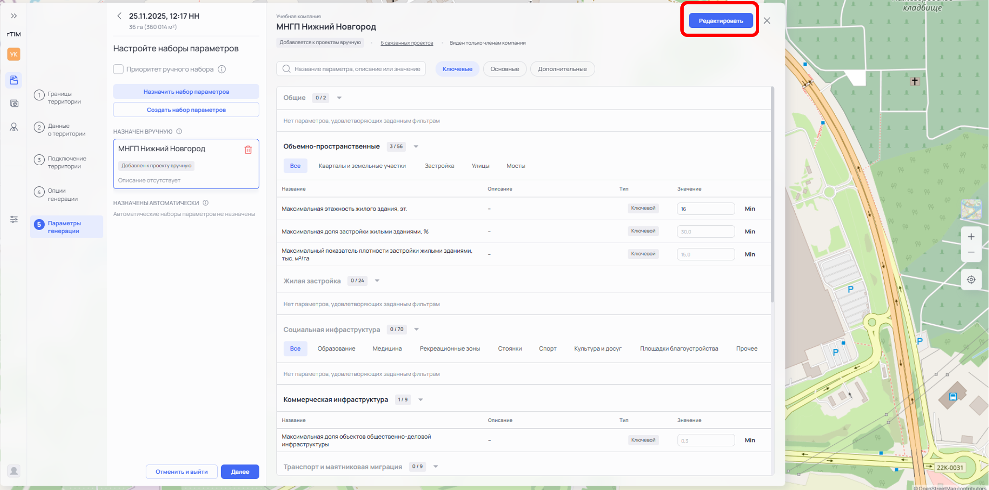
Task: Expand the Жилая застройка section arrow
Action: pyautogui.click(x=377, y=281)
